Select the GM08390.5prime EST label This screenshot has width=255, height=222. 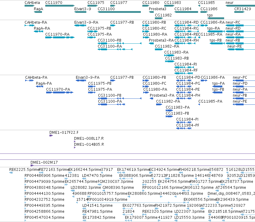(118, 188)
